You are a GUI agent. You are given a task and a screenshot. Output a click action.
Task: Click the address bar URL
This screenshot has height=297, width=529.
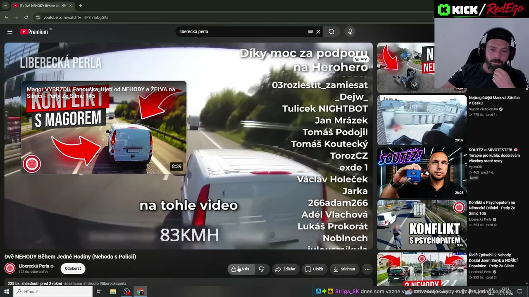click(76, 17)
